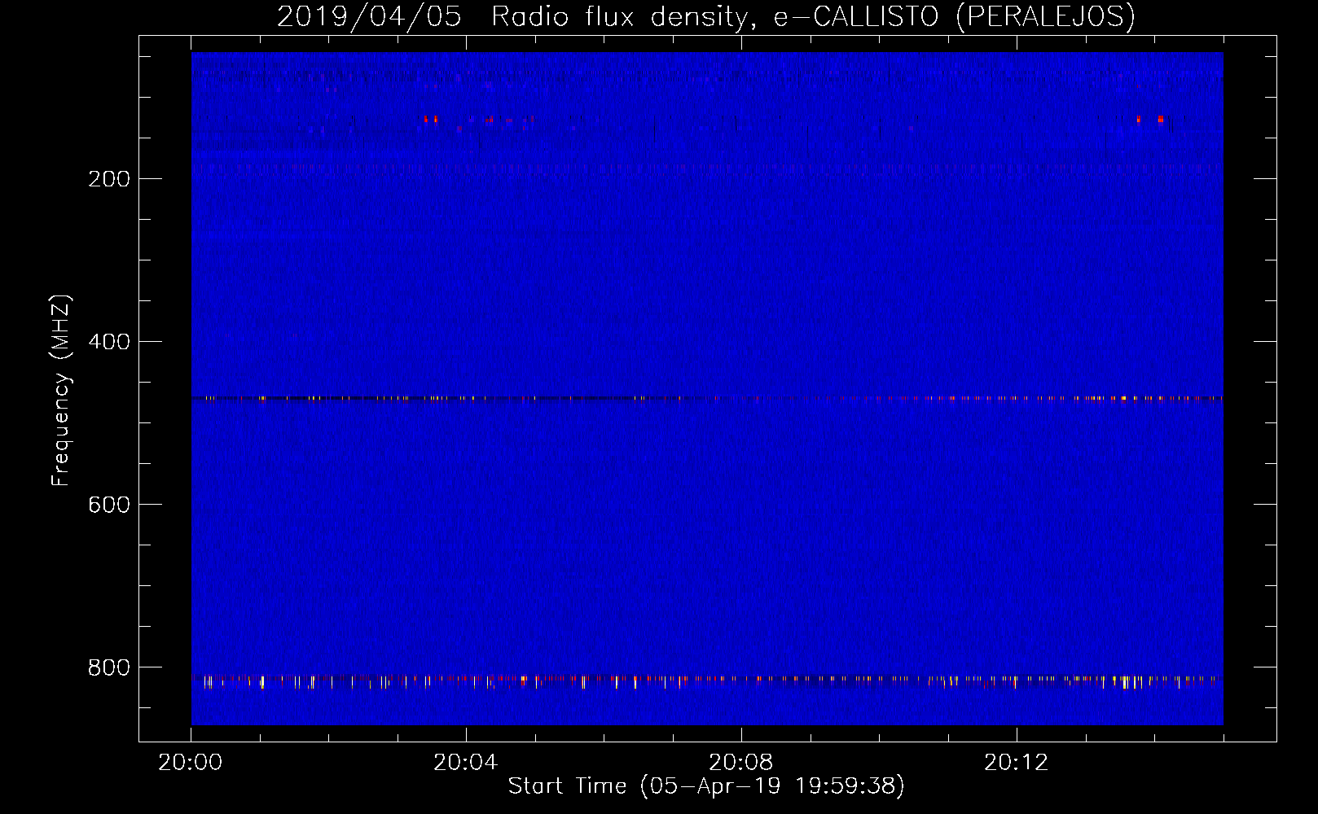Image resolution: width=1318 pixels, height=814 pixels.
Task: Click the 200 frequency tick label
Action: coord(109,179)
